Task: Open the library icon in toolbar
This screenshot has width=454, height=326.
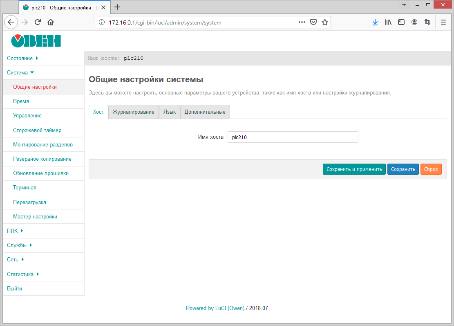Action: coord(388,22)
